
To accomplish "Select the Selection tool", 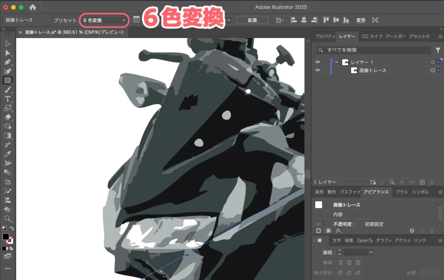I will [x=7, y=43].
